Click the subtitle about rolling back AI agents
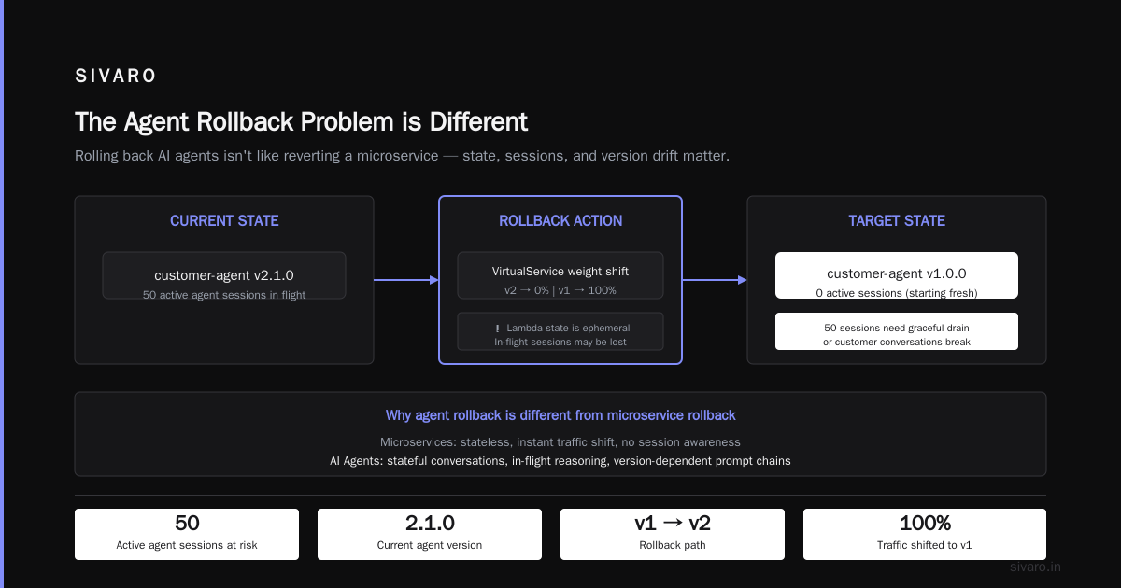 pyautogui.click(x=402, y=156)
